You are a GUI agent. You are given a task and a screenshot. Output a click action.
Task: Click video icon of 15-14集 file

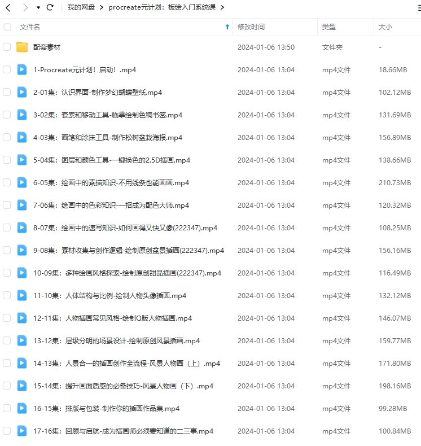coord(22,386)
